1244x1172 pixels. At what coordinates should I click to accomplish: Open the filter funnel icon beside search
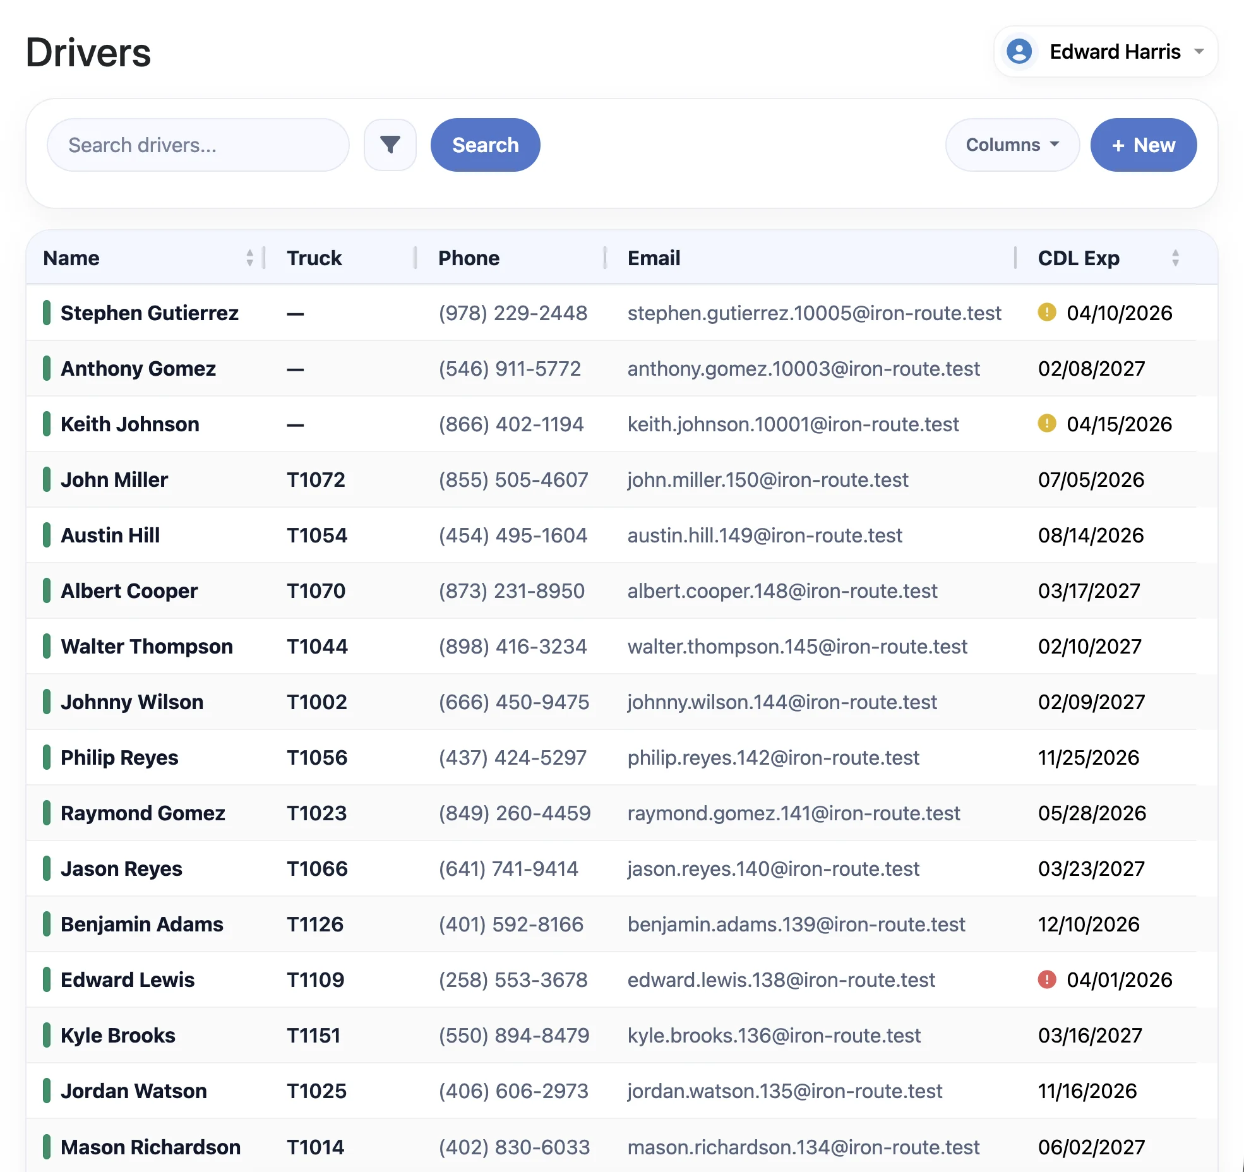coord(390,145)
